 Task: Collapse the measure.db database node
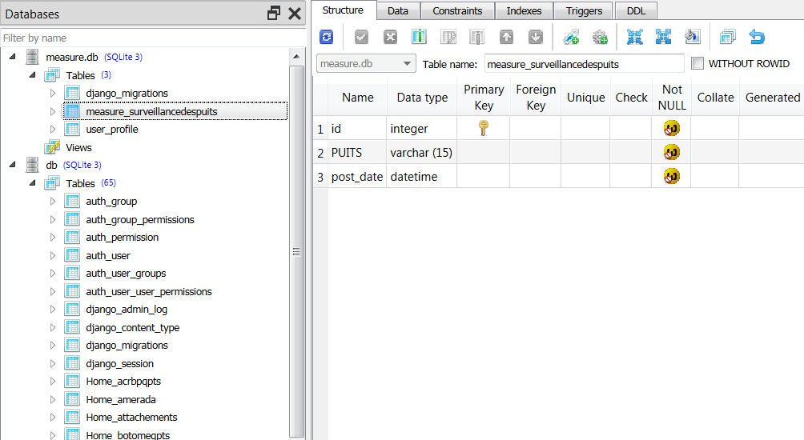pyautogui.click(x=12, y=57)
